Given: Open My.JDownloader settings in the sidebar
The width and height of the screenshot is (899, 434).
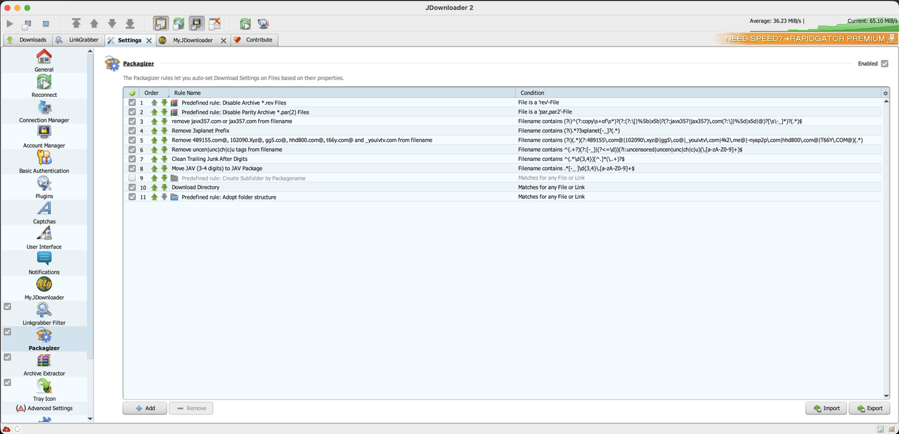Looking at the screenshot, I should [x=44, y=288].
